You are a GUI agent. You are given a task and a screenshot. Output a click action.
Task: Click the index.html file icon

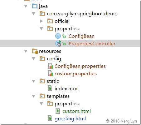pos(50,88)
